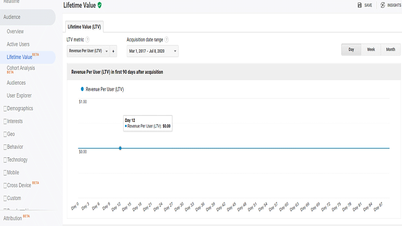
Task: Expand the Interests section
Action: [x=13, y=121]
